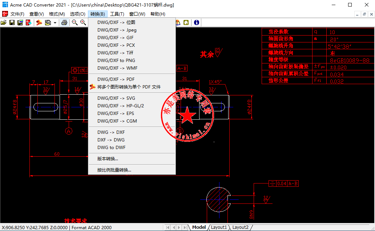Open the batch convert dropdown arrow
This screenshot has height=231, width=375.
coord(55,23)
